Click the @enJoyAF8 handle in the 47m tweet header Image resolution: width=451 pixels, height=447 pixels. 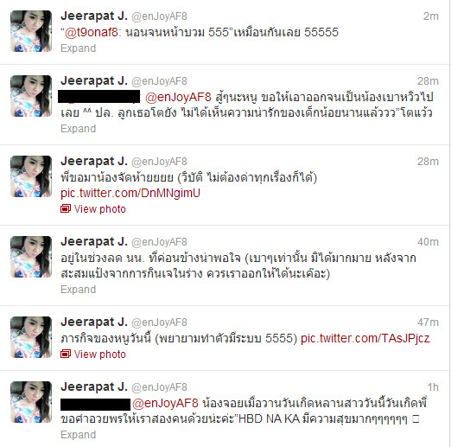159,322
